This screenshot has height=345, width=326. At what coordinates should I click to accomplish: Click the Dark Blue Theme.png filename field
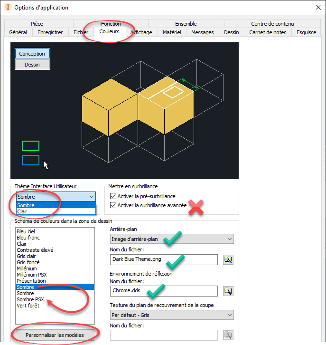(163, 259)
